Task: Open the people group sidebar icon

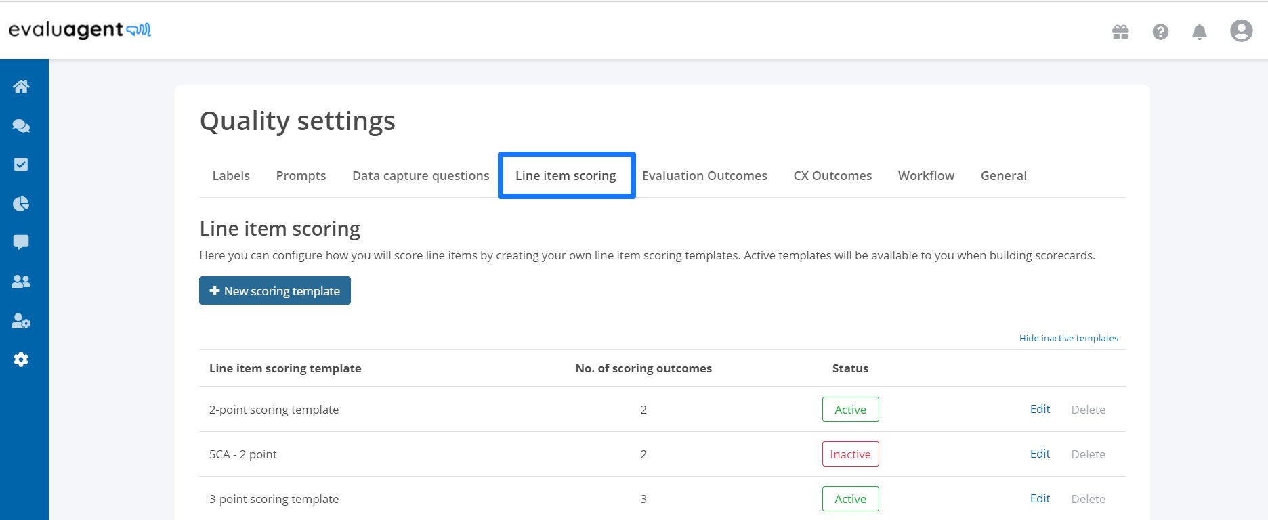Action: (x=21, y=282)
